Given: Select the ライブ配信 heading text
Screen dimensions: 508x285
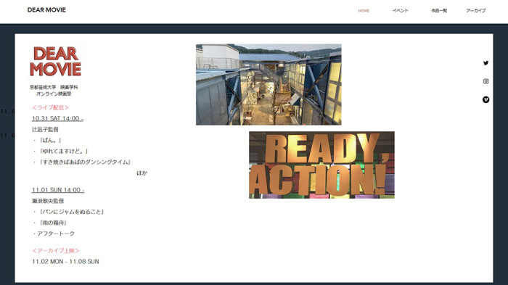Looking at the screenshot, I should point(50,107).
